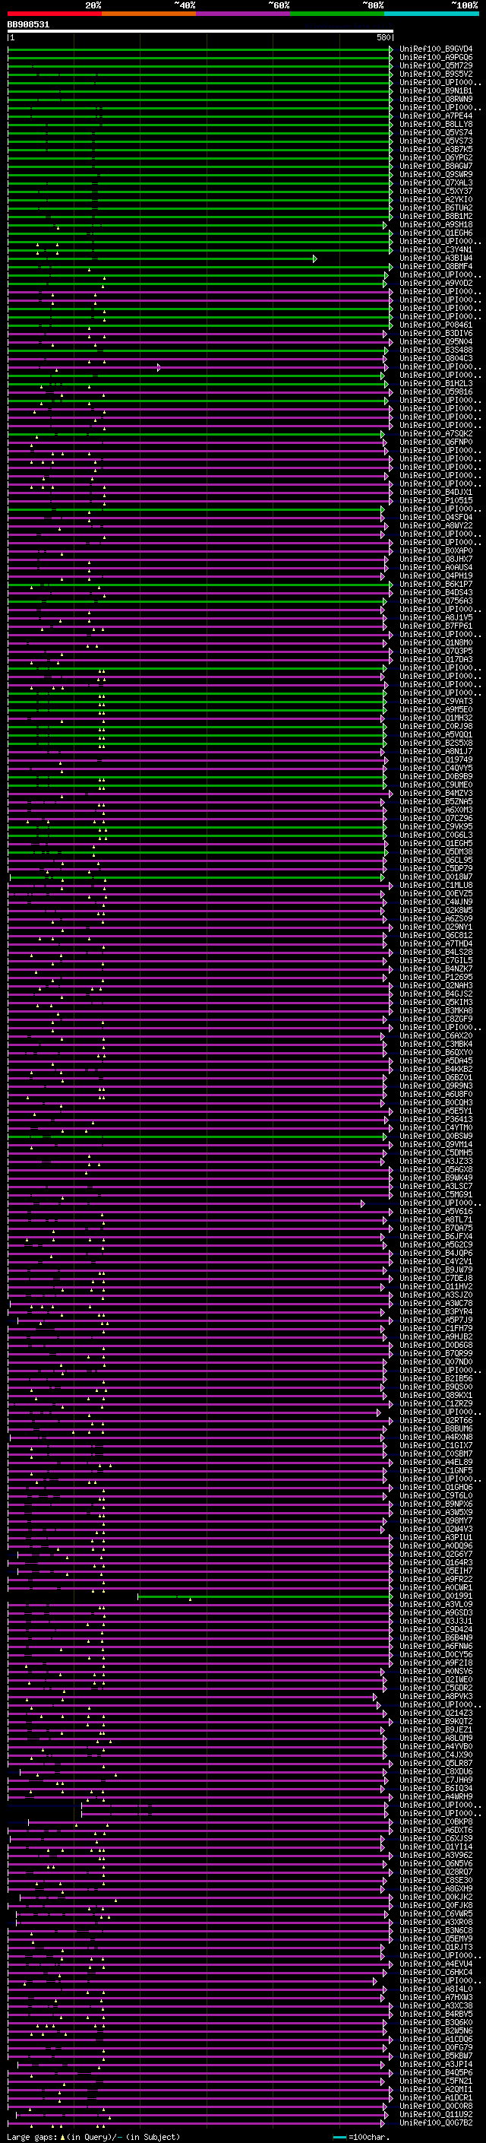Click the white query sequence bar
This screenshot has height=2143, width=486.
[200, 32]
